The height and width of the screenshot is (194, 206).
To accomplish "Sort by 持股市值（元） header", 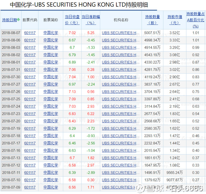I will tap(175, 20).
